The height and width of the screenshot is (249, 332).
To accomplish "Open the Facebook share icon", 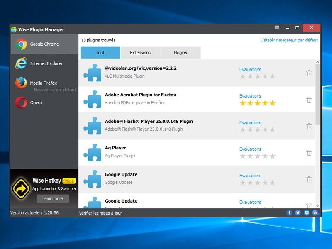I will [x=289, y=212].
